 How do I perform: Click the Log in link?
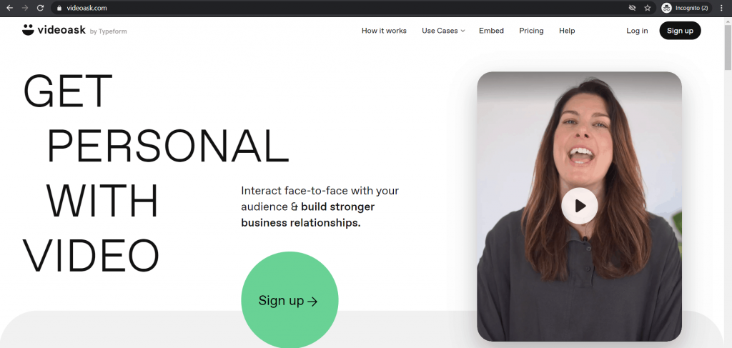pos(637,31)
